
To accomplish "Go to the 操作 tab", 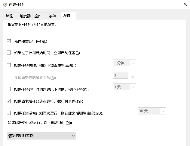I will point(38,16).
